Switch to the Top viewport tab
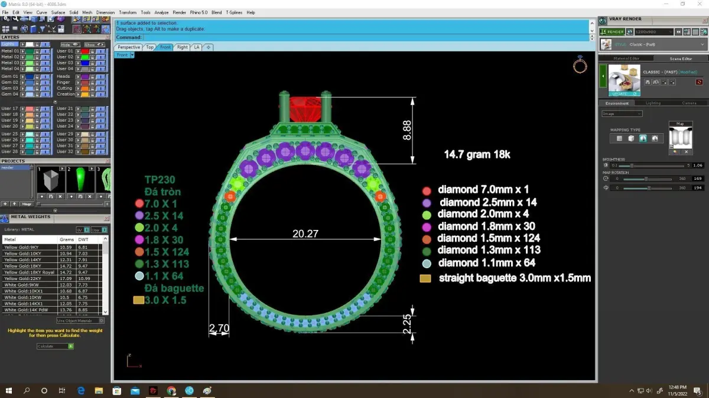Viewport: 709px width, 398px height. pos(150,47)
